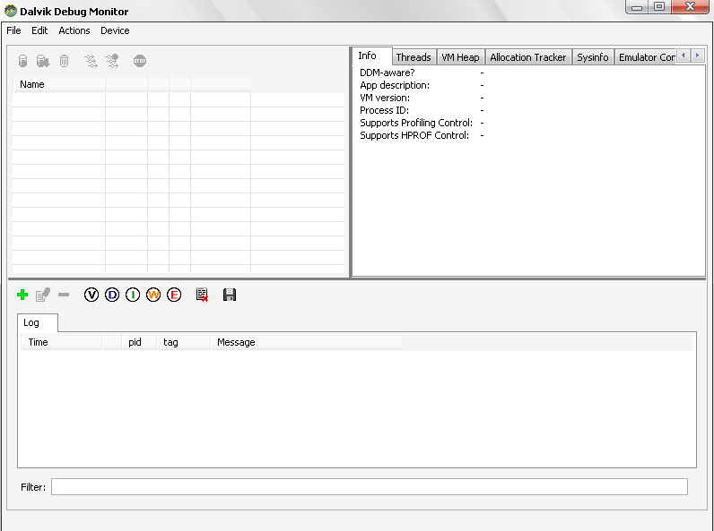Click the Start method profiling icon
The image size is (714, 531).
[112, 61]
